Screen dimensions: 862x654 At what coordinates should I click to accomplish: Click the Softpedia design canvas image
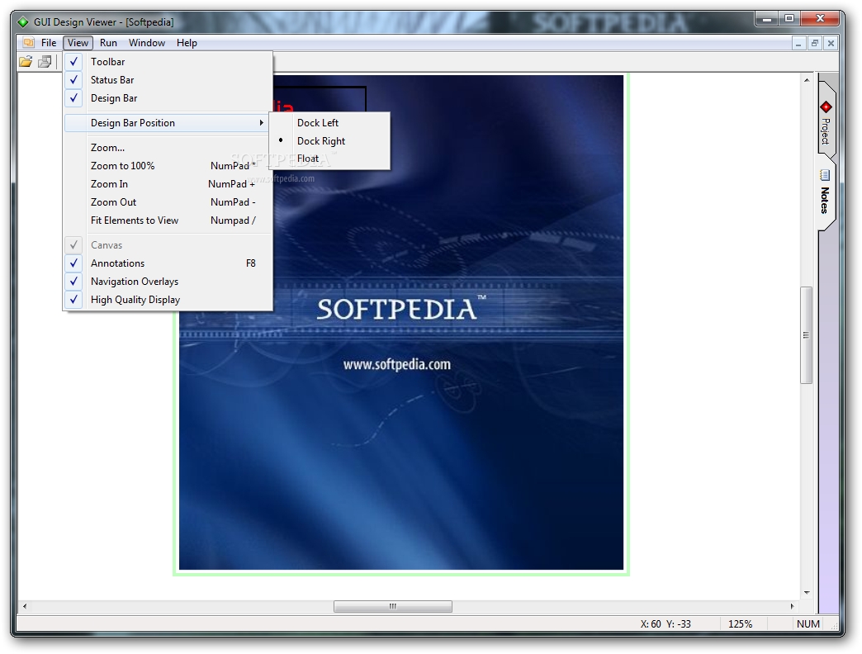(401, 322)
